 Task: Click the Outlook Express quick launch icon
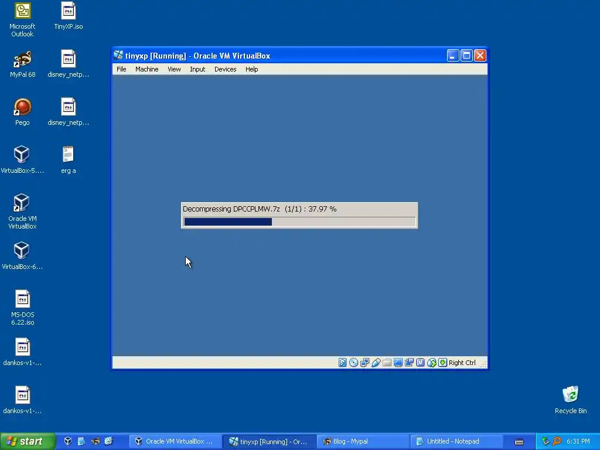[108, 441]
